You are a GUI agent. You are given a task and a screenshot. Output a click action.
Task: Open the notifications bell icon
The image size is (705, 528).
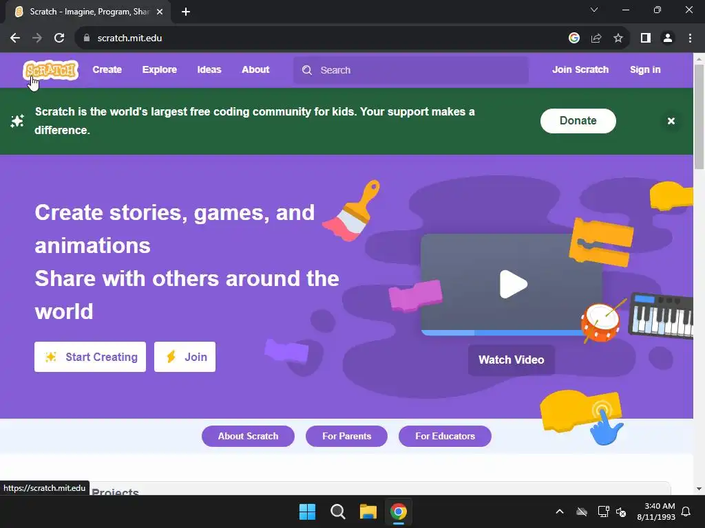[686, 511]
